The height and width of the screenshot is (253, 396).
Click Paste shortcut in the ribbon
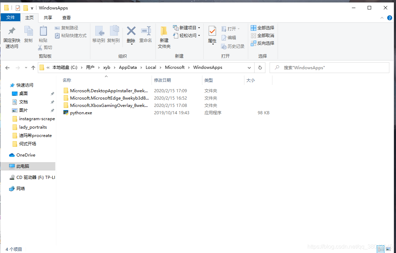[71, 36]
